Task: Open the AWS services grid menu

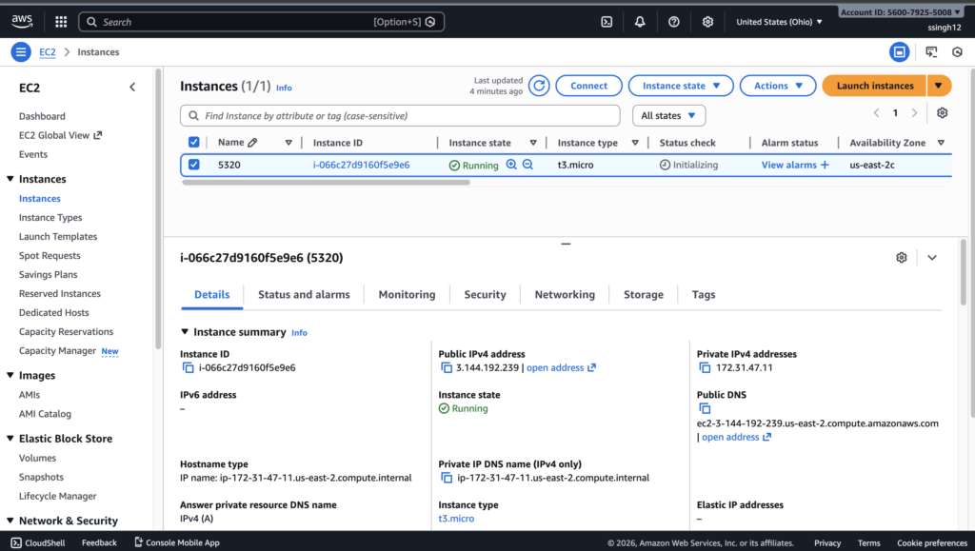Action: point(61,22)
